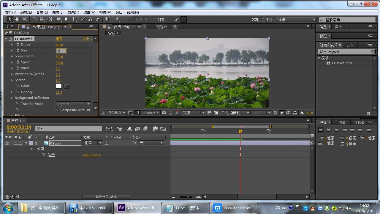Select center-align text in Paragraph panel
This screenshot has height=214, width=380.
click(328, 130)
